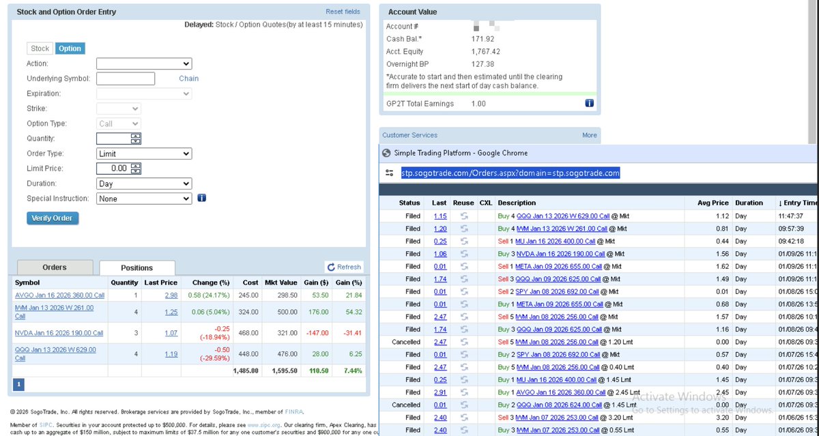819x436 pixels.
Task: Reuse the Buy 1 MU Jan 16 1.45 Lmt order
Action: [464, 379]
